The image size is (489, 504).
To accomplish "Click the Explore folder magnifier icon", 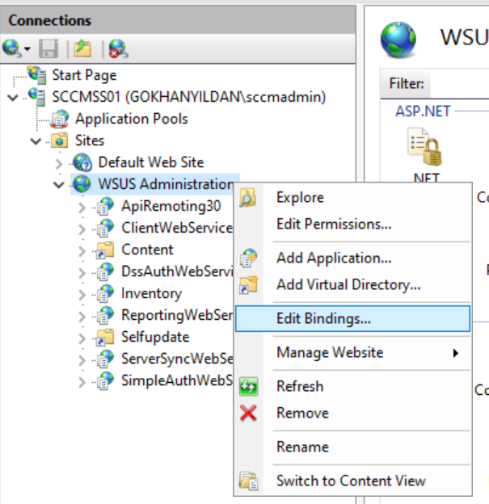I will click(247, 198).
